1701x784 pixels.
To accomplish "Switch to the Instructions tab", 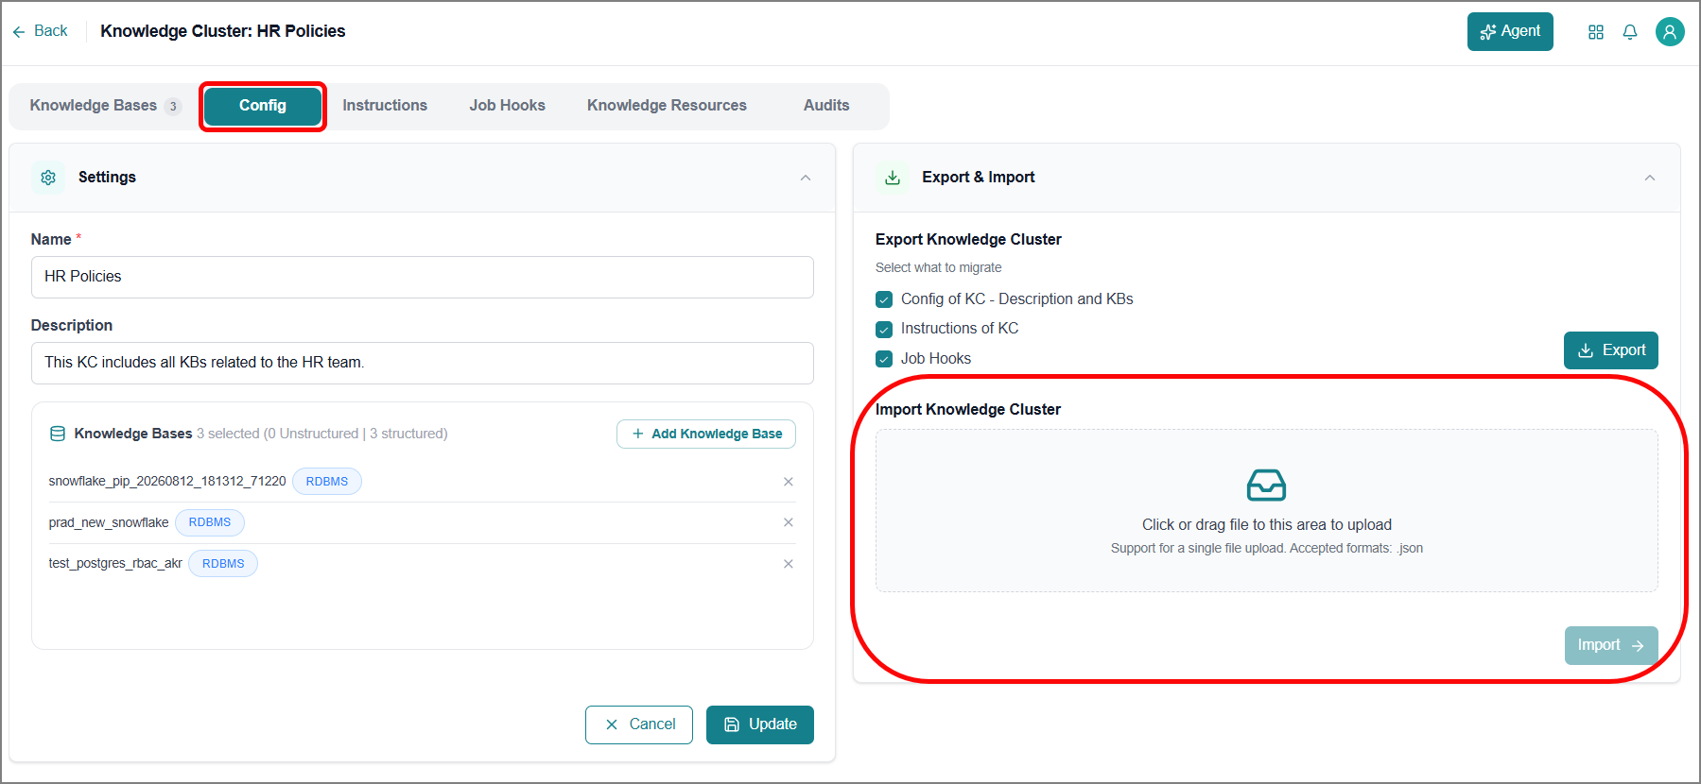I will [x=385, y=106].
